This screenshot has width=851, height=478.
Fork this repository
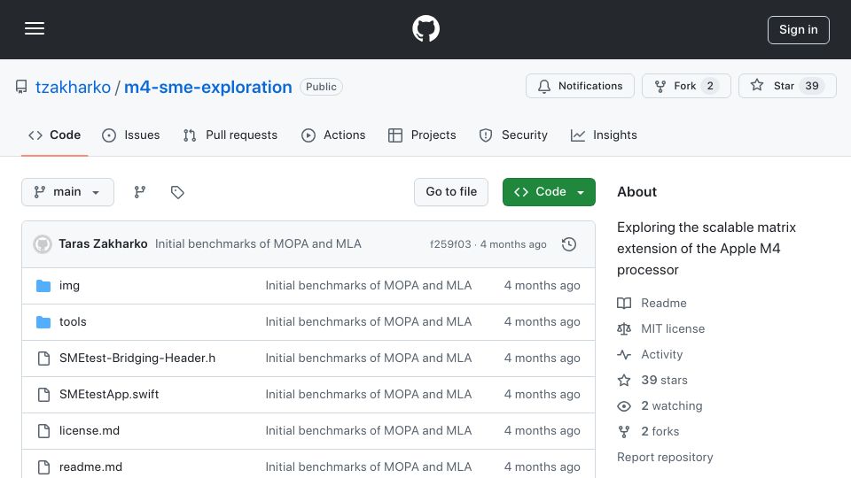coord(686,86)
